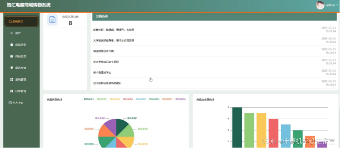Click the teal green bar reaching 4

pos(298,139)
